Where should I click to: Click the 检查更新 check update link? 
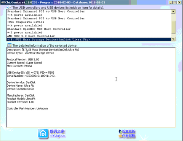[x=128, y=131]
